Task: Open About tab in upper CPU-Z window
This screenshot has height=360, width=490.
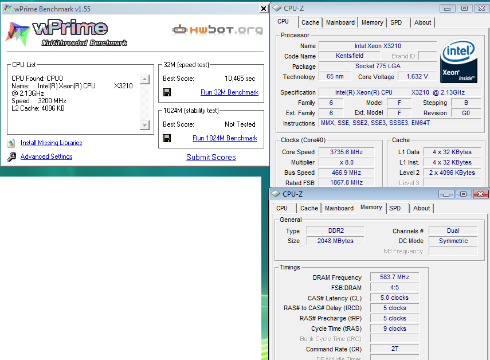Action: coord(422,22)
